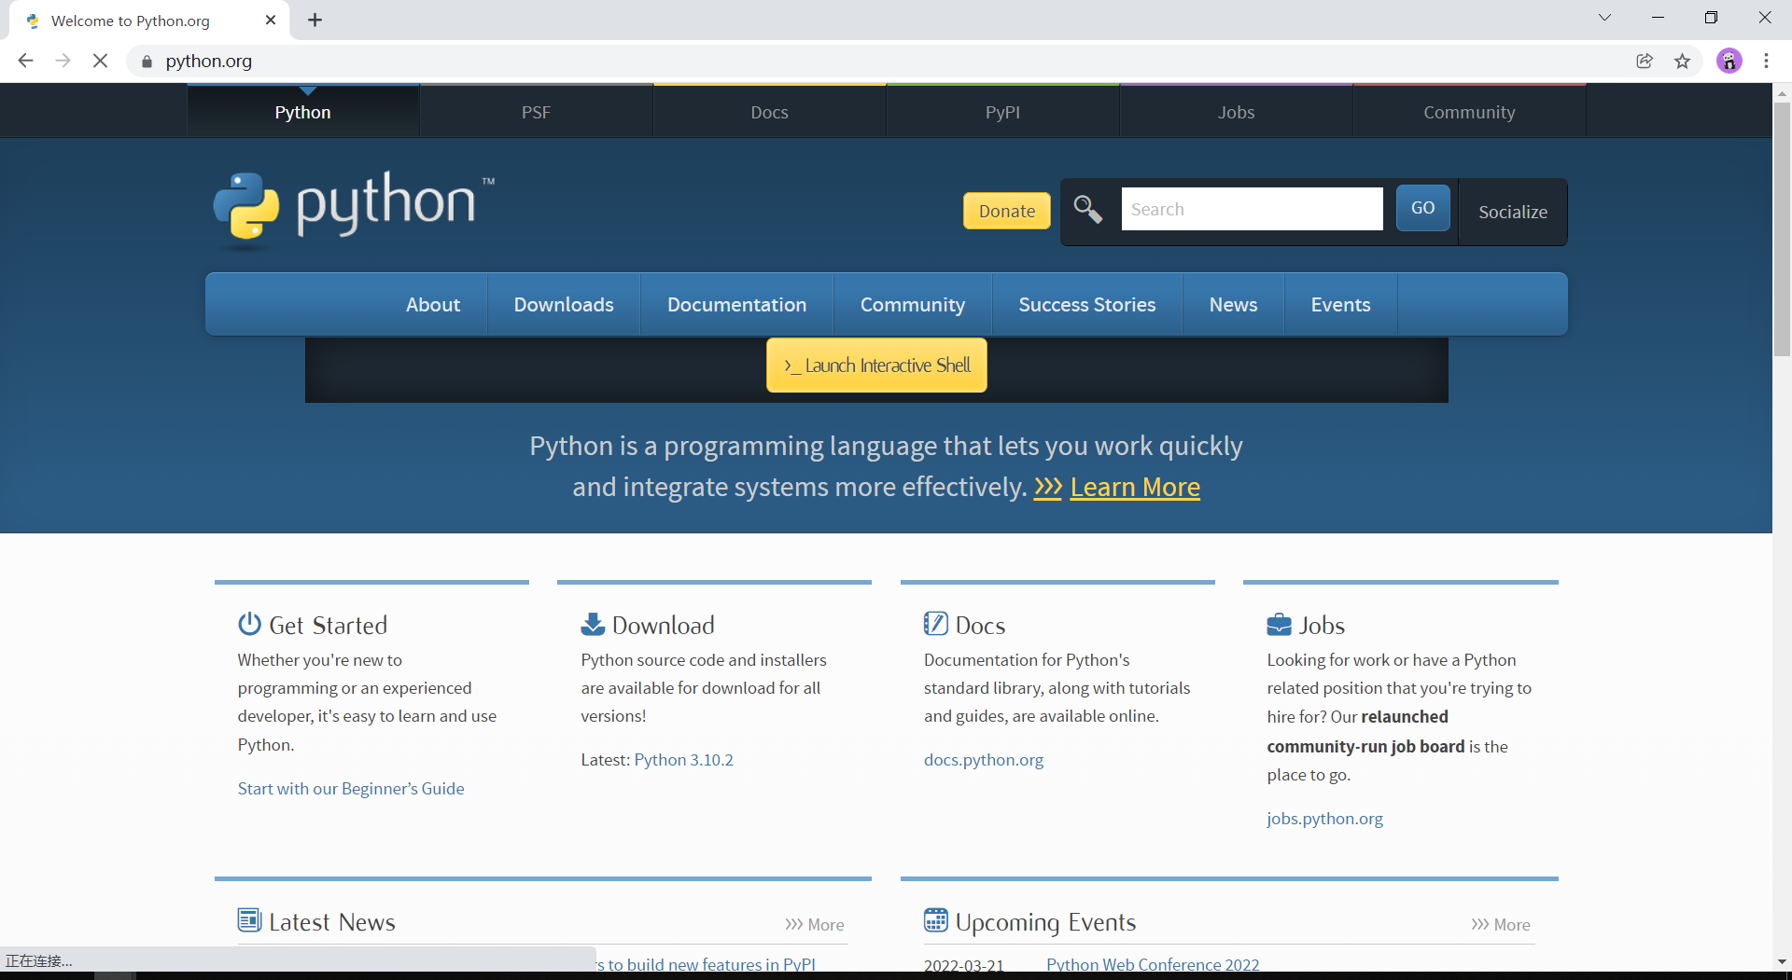Launch the Interactive Shell
This screenshot has height=980, width=1792.
pyautogui.click(x=876, y=365)
